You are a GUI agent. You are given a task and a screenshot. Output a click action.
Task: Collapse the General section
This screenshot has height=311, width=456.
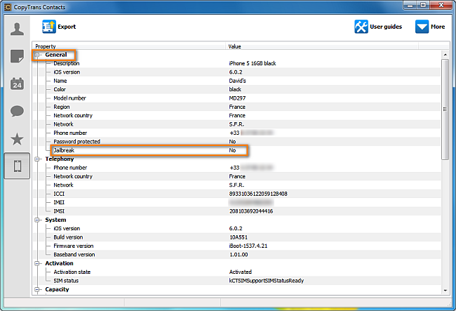tap(37, 55)
